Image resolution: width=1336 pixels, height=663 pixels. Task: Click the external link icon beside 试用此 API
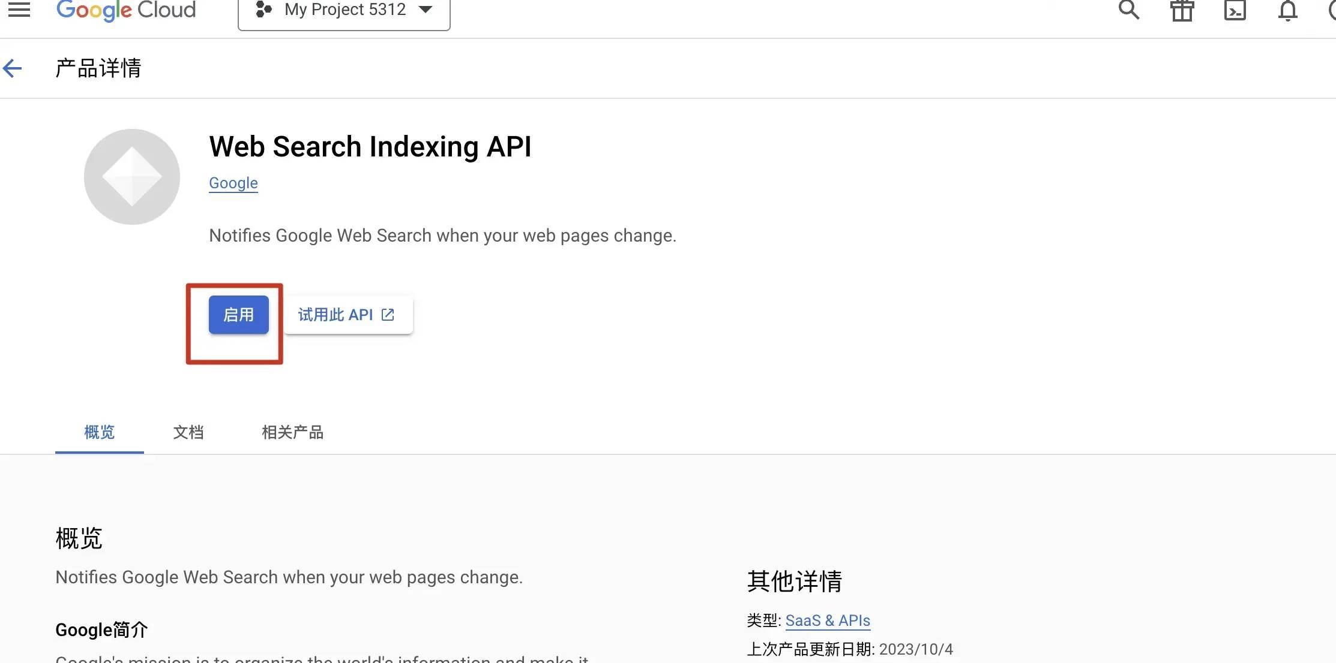tap(388, 315)
